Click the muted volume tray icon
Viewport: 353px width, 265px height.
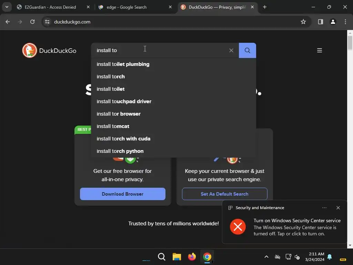[297, 257]
